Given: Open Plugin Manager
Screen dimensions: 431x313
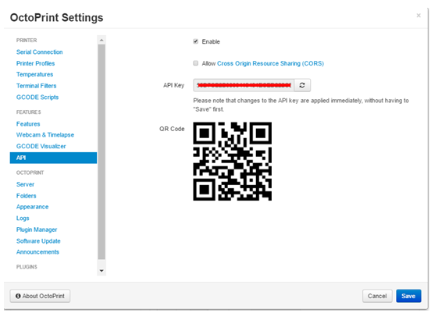Looking at the screenshot, I should [x=37, y=229].
